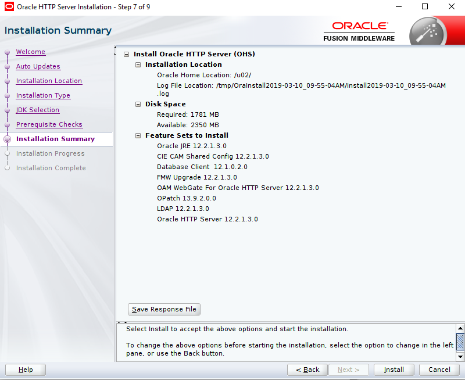Collapse the Disk Space section
465x380 pixels.
coord(138,104)
